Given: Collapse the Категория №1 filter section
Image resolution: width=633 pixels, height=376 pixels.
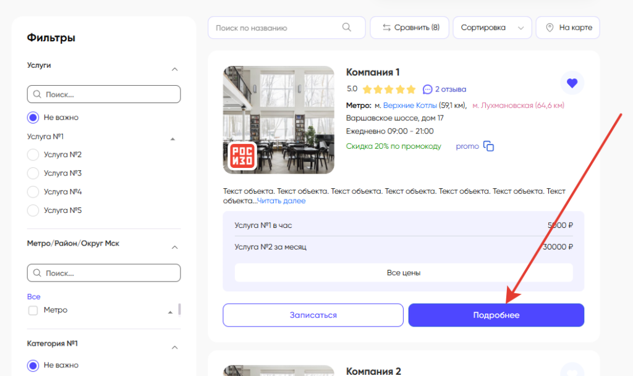Looking at the screenshot, I should coord(174,348).
